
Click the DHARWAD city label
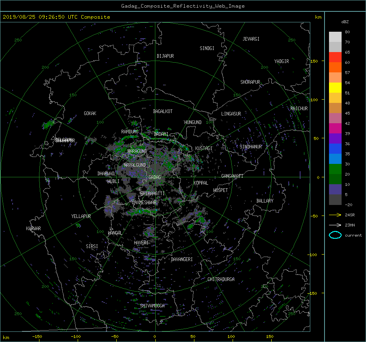pos(106,174)
